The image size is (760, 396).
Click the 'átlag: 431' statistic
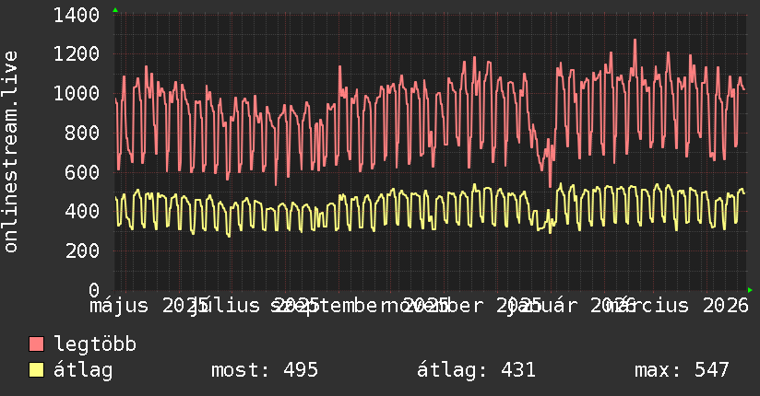point(476,369)
